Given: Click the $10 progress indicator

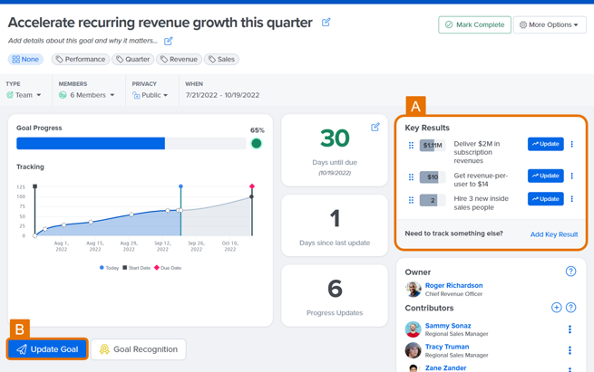Looking at the screenshot, I should click(x=433, y=176).
